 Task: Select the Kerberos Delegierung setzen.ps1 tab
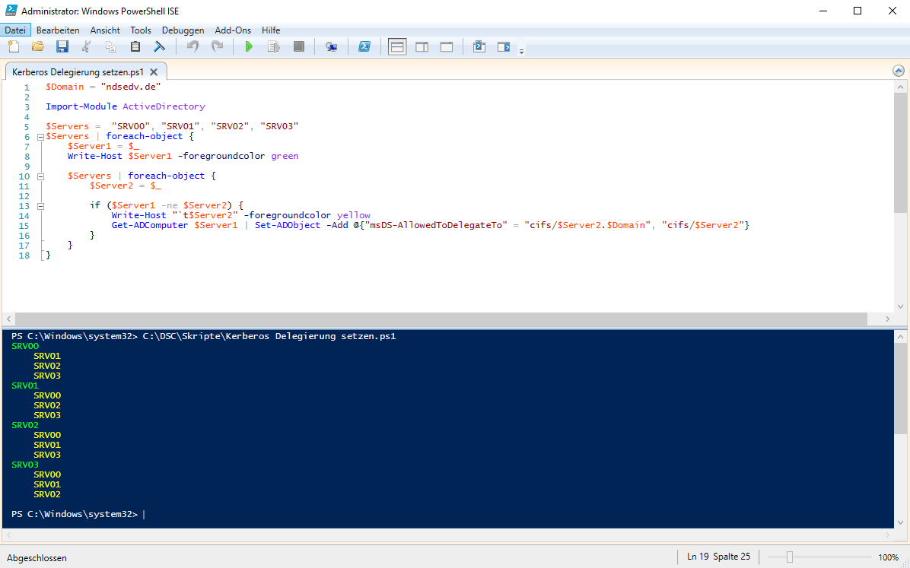[78, 72]
